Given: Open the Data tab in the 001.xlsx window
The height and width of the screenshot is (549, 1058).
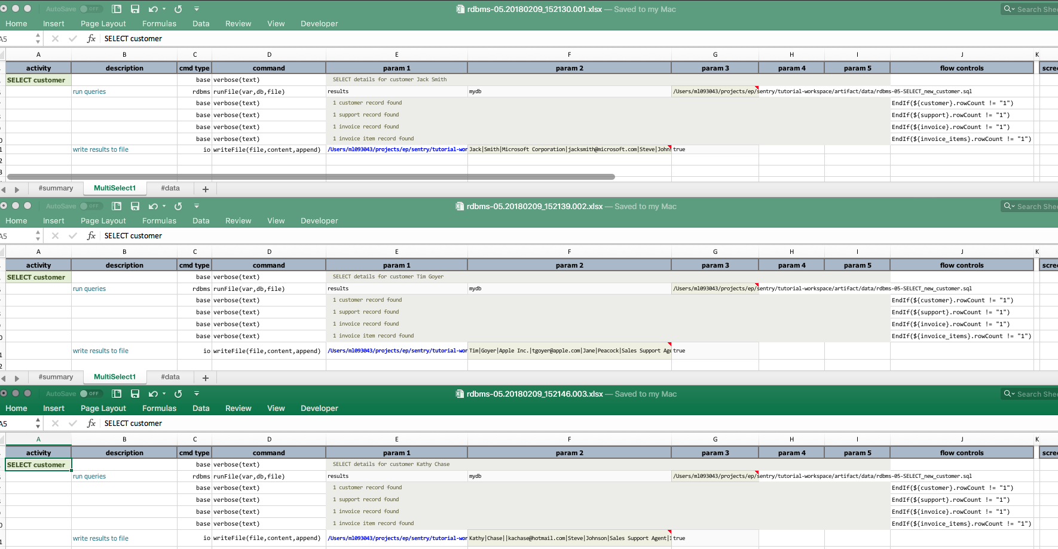Looking at the screenshot, I should [201, 23].
